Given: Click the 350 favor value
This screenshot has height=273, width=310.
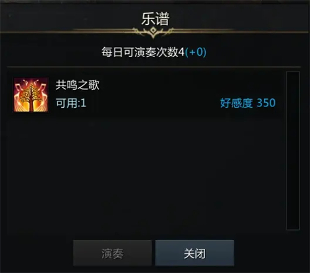Looking at the screenshot, I should pos(266,103).
